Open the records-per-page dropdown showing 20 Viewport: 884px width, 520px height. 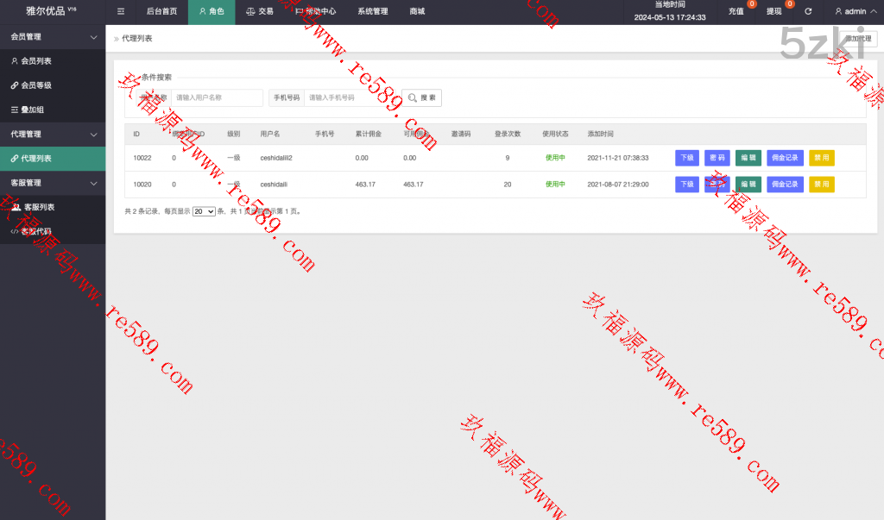[x=204, y=211]
